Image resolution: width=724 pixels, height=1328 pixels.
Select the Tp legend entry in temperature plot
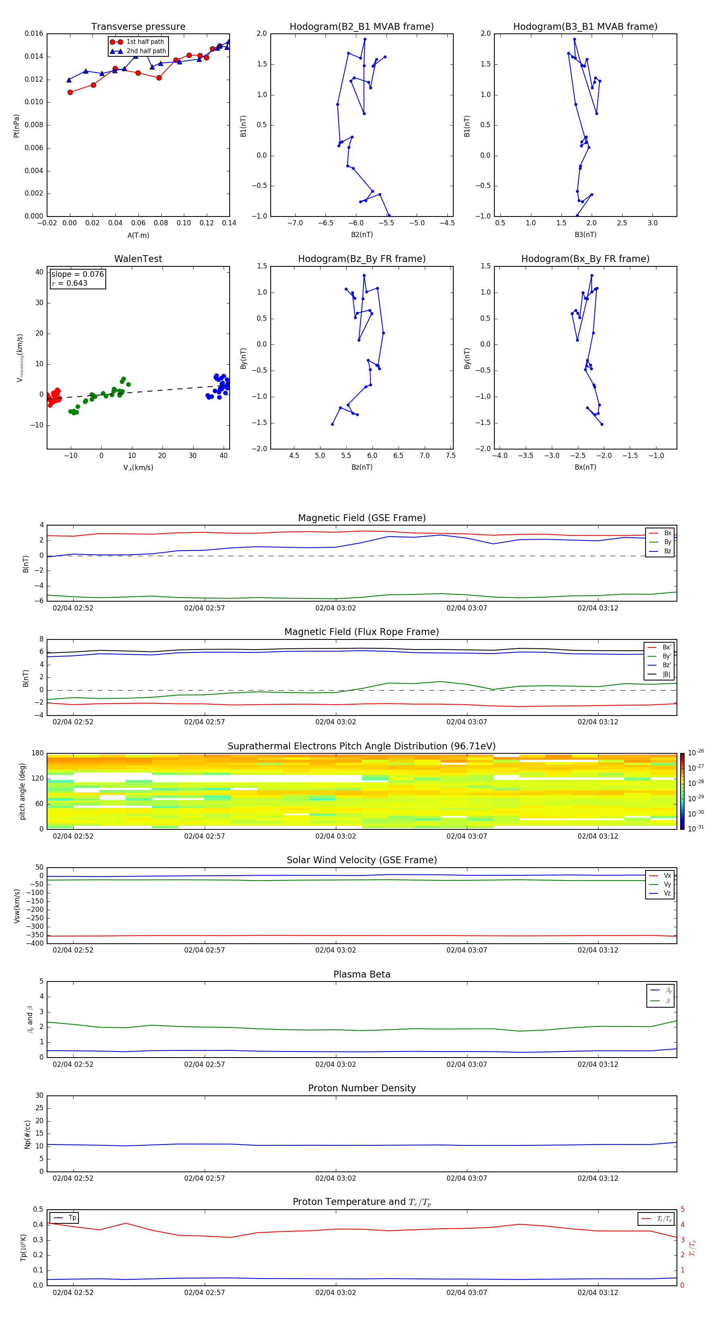(x=64, y=1218)
